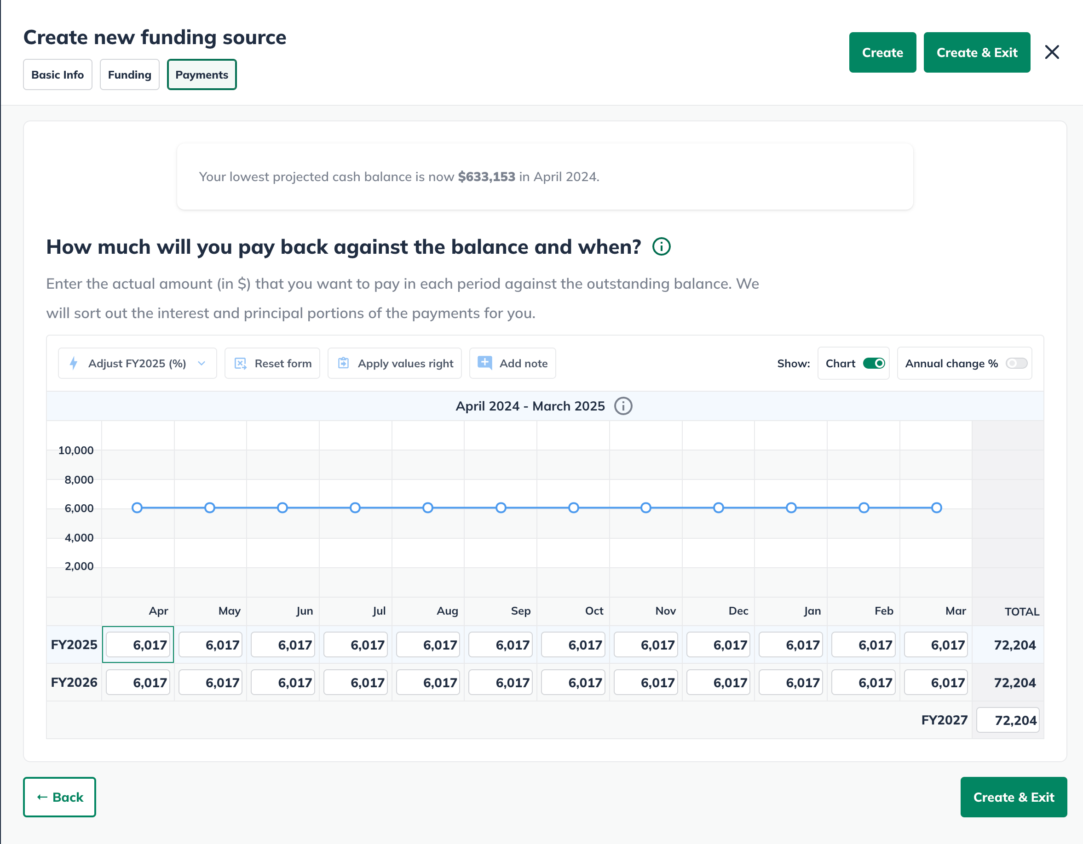Click the Mar data point on the chart
Screen dimensions: 1083x844
(936, 508)
